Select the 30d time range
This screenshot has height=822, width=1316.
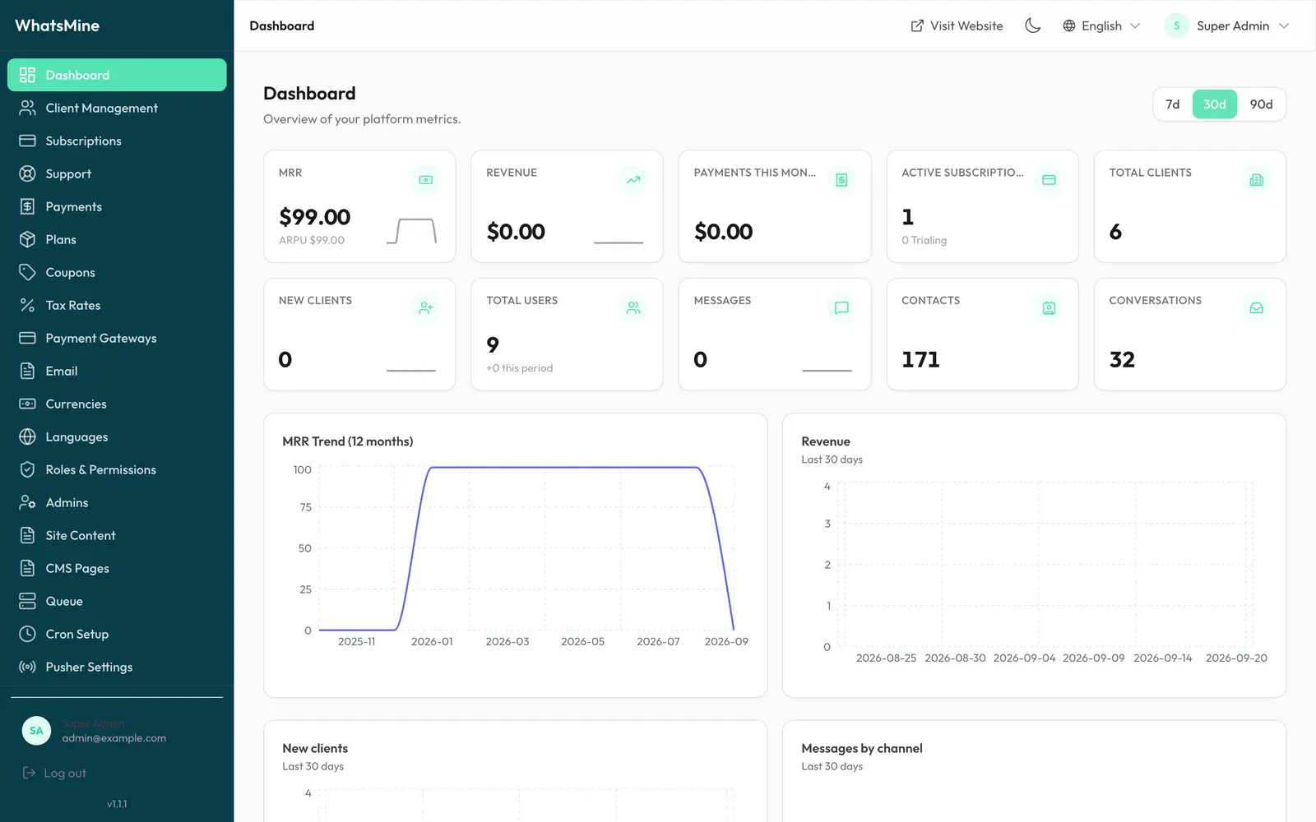(1215, 104)
